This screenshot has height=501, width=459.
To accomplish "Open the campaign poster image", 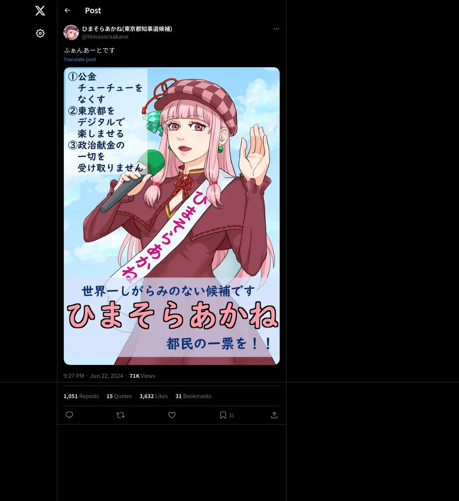I will [x=172, y=216].
